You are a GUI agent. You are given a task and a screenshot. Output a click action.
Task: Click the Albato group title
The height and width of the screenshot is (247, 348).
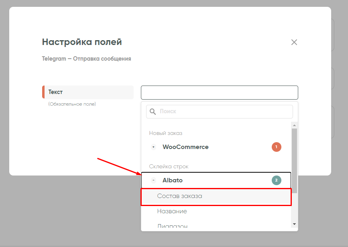coord(173,180)
